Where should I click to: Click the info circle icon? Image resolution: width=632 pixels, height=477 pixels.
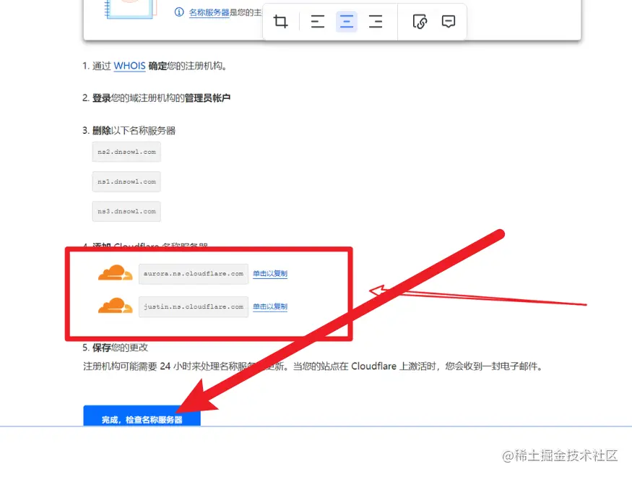click(179, 12)
